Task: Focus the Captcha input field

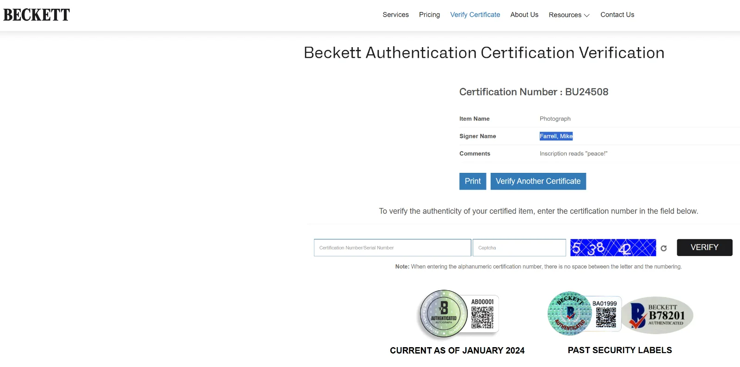Action: [x=519, y=248]
